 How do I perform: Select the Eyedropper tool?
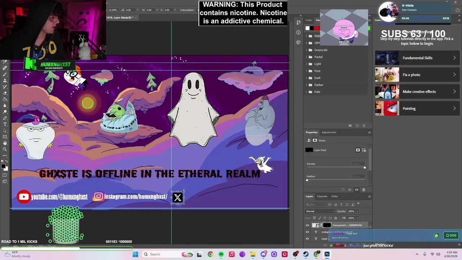pyautogui.click(x=5, y=61)
